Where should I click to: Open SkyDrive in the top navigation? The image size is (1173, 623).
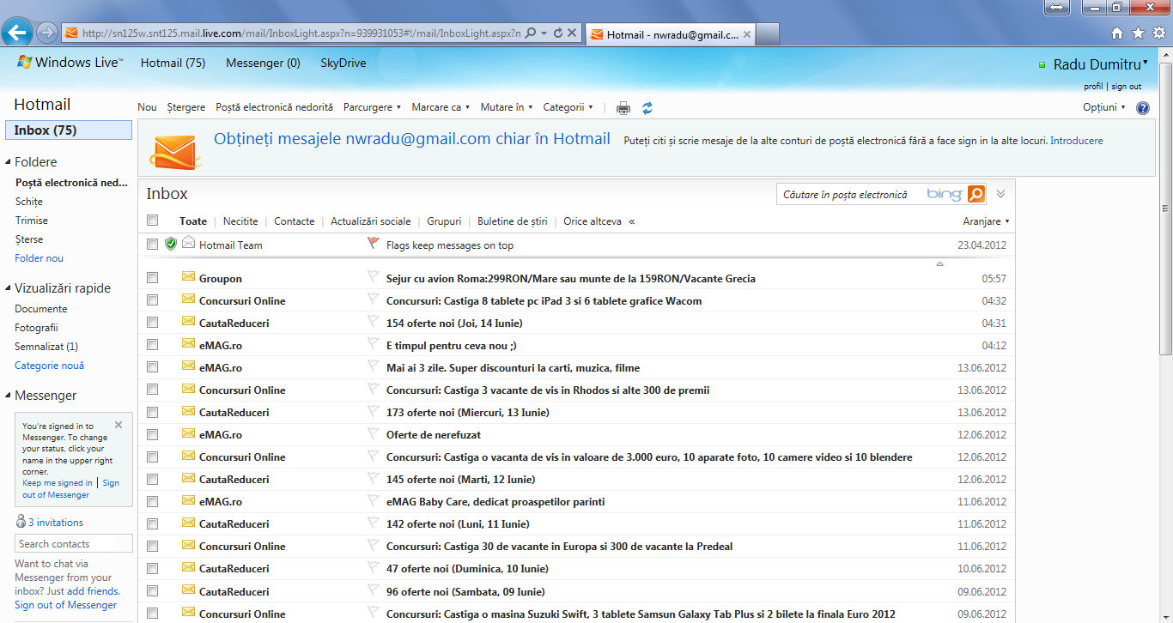pos(343,63)
